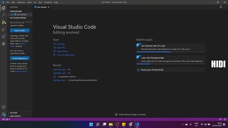Open the Explorer view in activity bar

pos(4,8)
